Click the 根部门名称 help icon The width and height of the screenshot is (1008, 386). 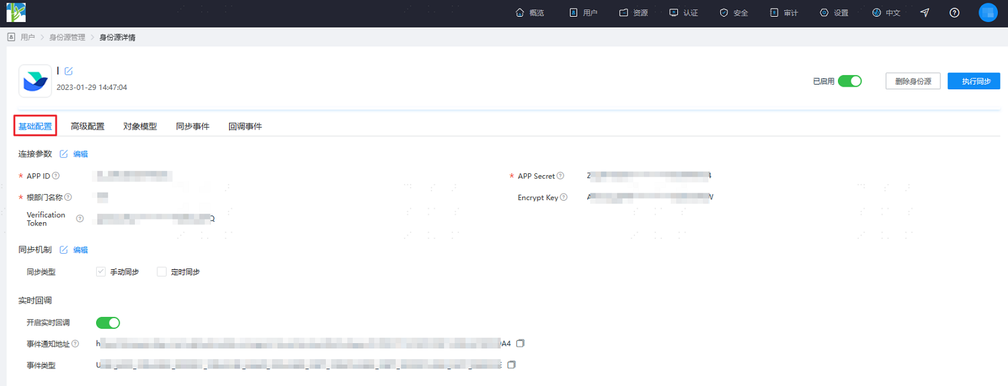pyautogui.click(x=68, y=197)
